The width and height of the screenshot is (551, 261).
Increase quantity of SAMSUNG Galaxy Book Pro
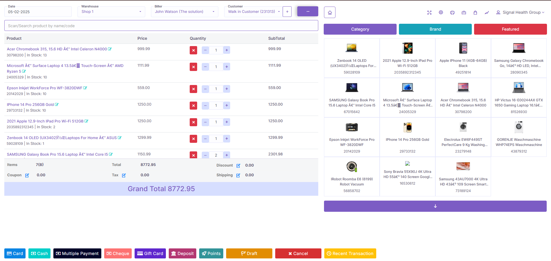tap(227, 155)
